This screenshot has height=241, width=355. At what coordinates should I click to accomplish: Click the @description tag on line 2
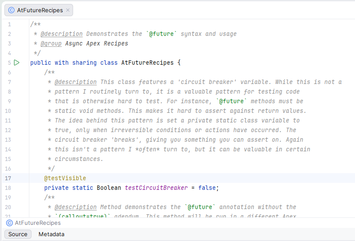coord(62,34)
